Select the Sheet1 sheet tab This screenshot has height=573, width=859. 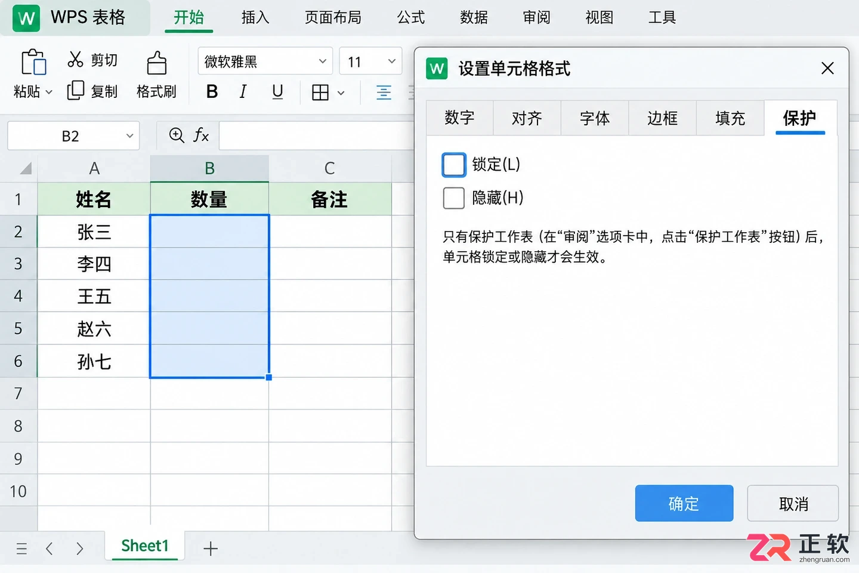coord(145,546)
